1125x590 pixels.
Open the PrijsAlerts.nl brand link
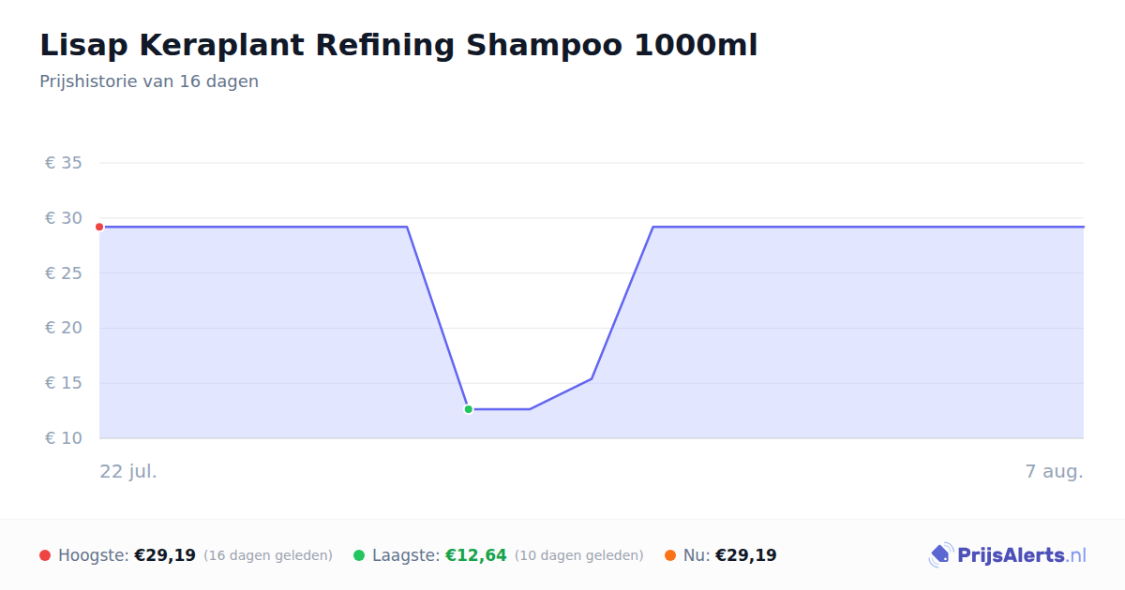click(x=1008, y=555)
